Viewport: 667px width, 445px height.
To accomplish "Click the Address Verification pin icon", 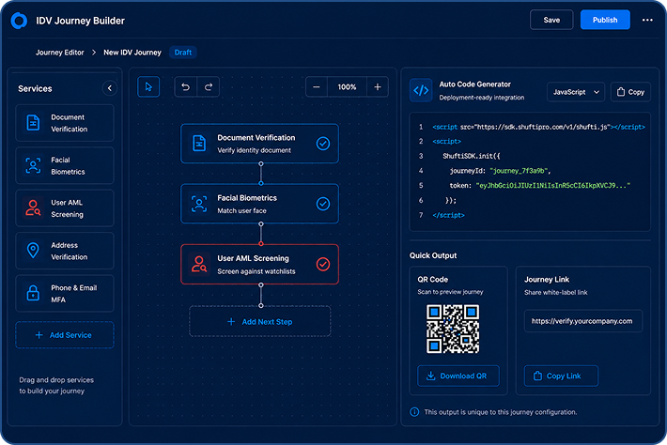I will [33, 251].
